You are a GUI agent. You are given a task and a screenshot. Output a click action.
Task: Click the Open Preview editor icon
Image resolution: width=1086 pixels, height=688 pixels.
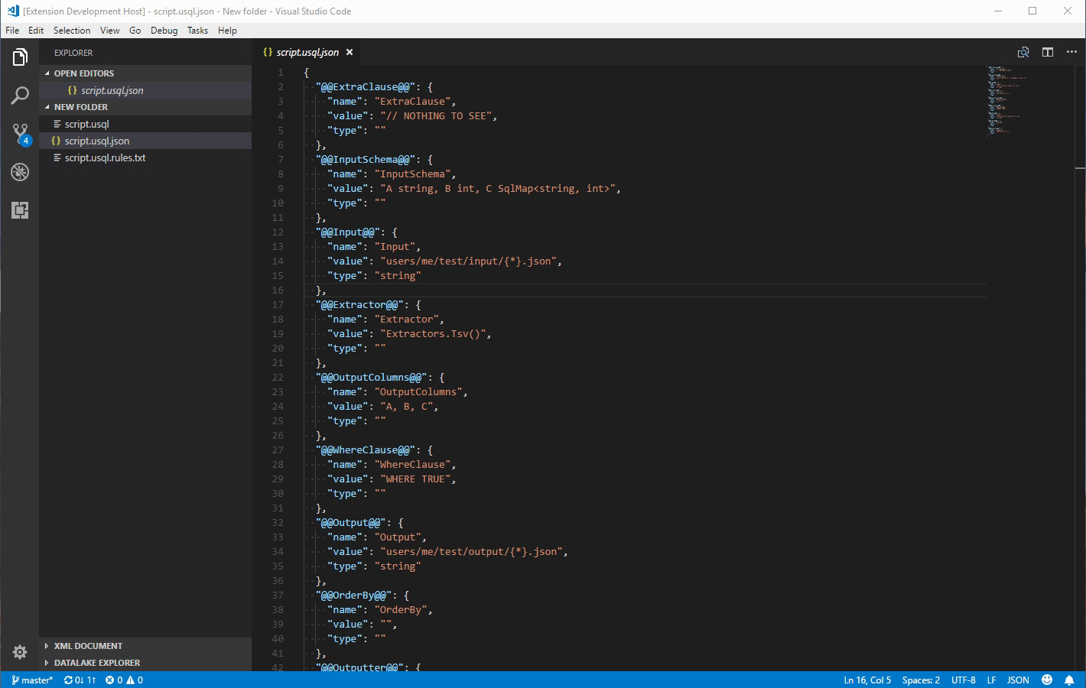tap(1023, 52)
